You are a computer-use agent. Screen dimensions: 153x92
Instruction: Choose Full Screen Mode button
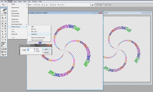pyautogui.click(x=6, y=52)
